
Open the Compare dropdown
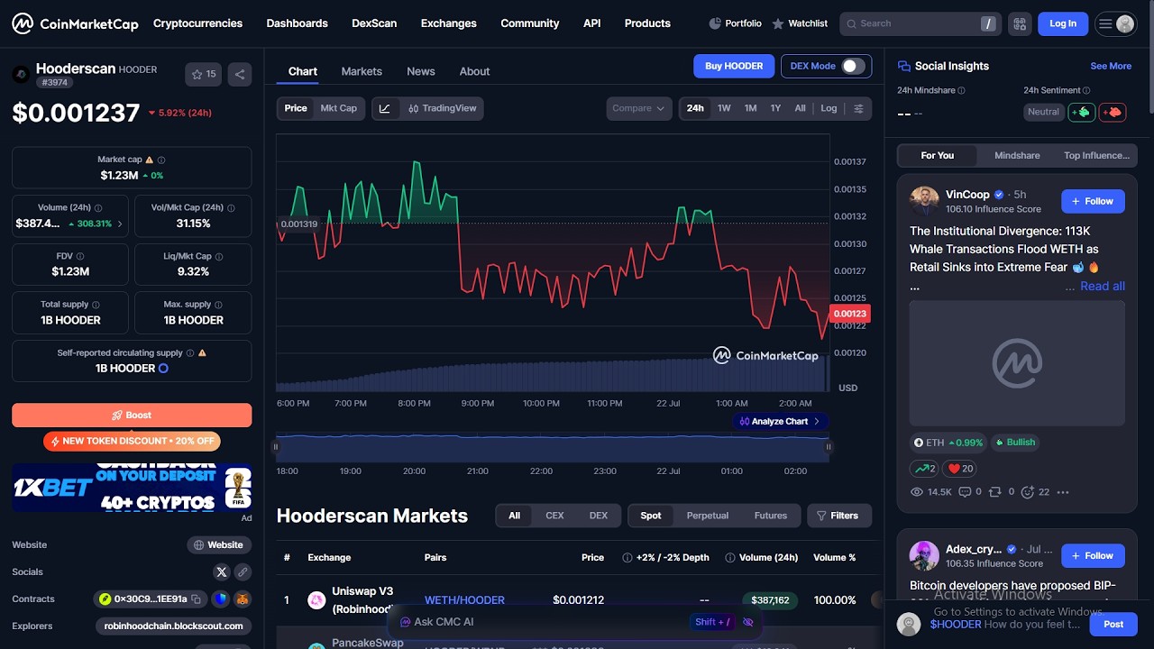click(638, 108)
